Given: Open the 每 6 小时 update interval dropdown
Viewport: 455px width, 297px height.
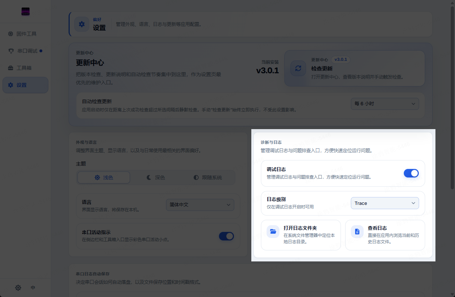Looking at the screenshot, I should click(385, 104).
